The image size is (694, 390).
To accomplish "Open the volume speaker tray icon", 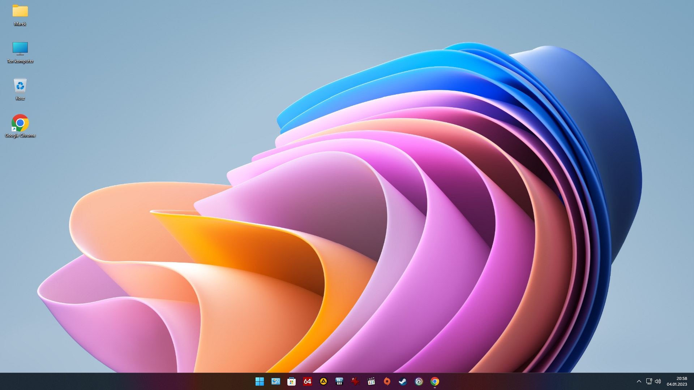I will point(658,381).
